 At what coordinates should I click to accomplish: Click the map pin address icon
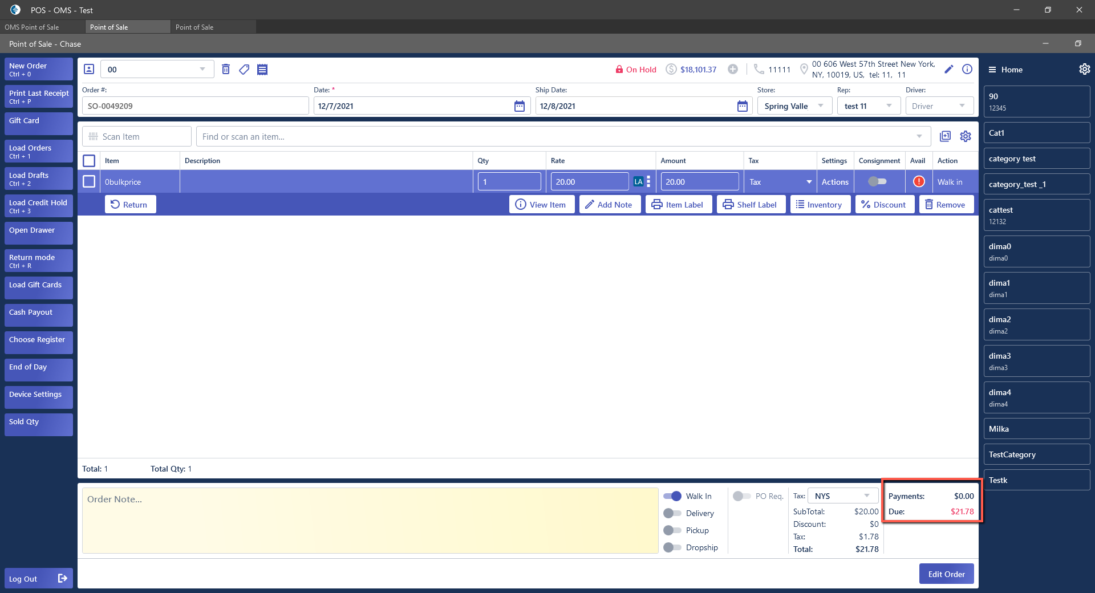[804, 69]
